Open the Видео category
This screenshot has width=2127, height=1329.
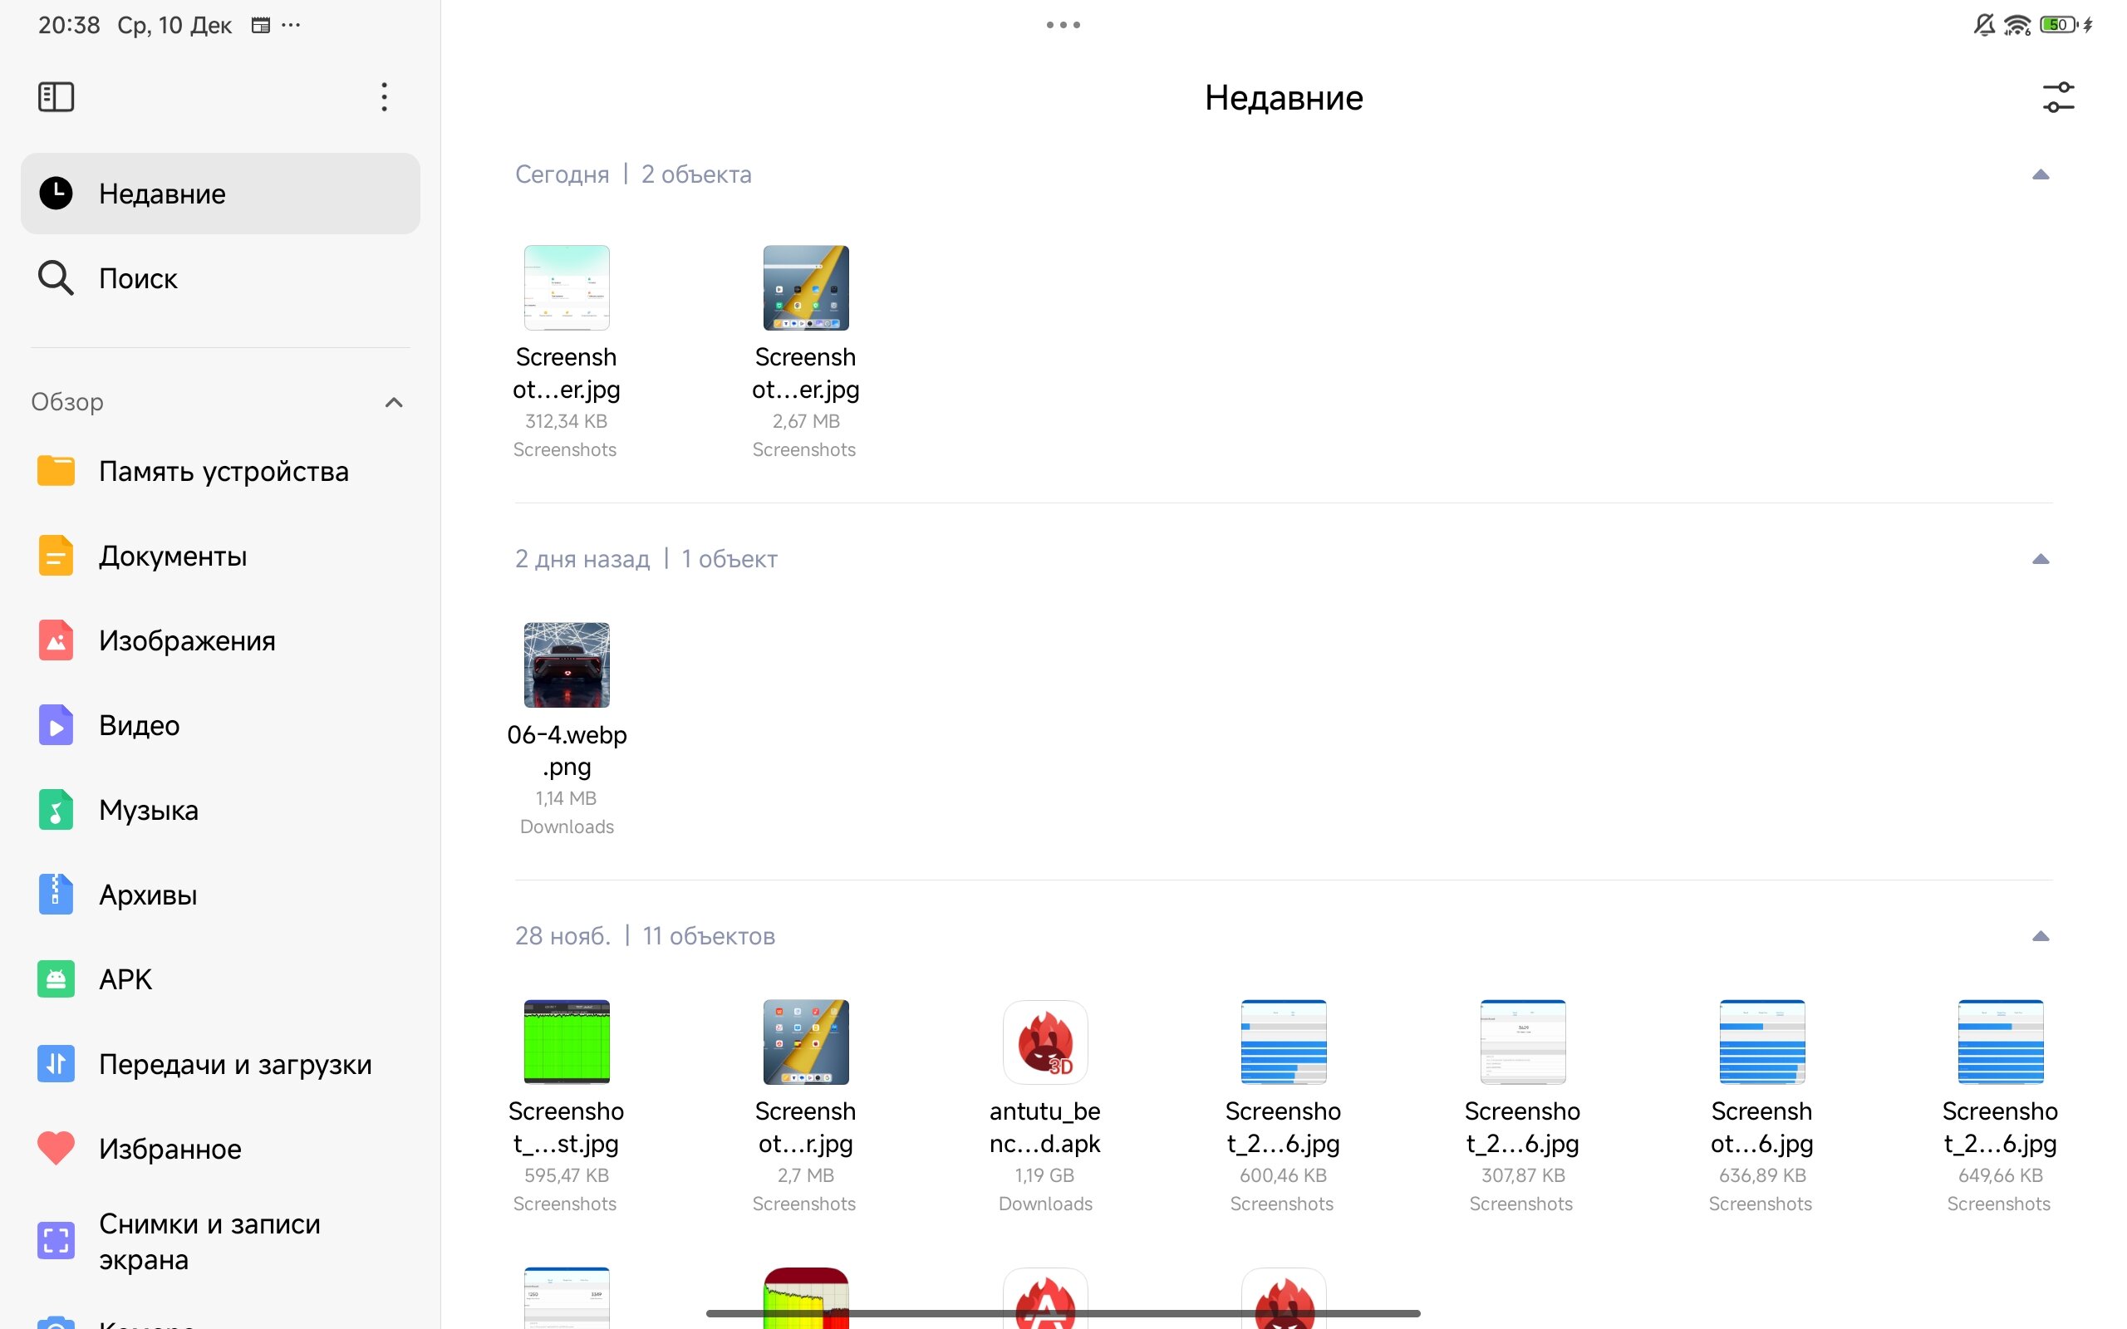pyautogui.click(x=139, y=725)
